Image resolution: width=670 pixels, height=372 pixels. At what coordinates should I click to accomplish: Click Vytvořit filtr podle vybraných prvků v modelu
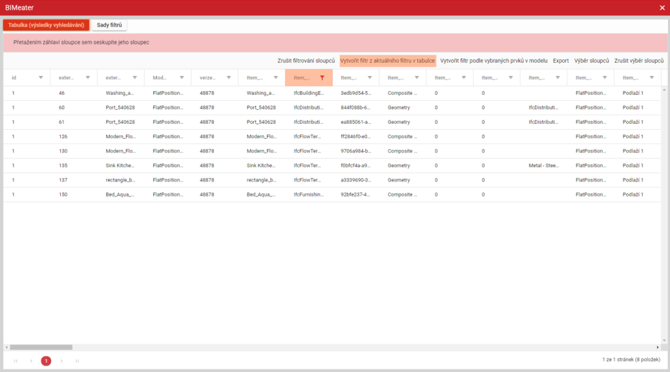(x=493, y=60)
